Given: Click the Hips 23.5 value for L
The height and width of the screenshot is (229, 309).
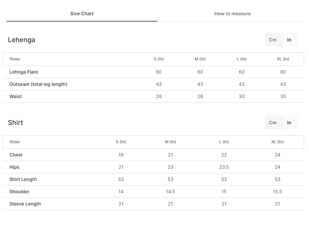Looking at the screenshot, I should (224, 167).
